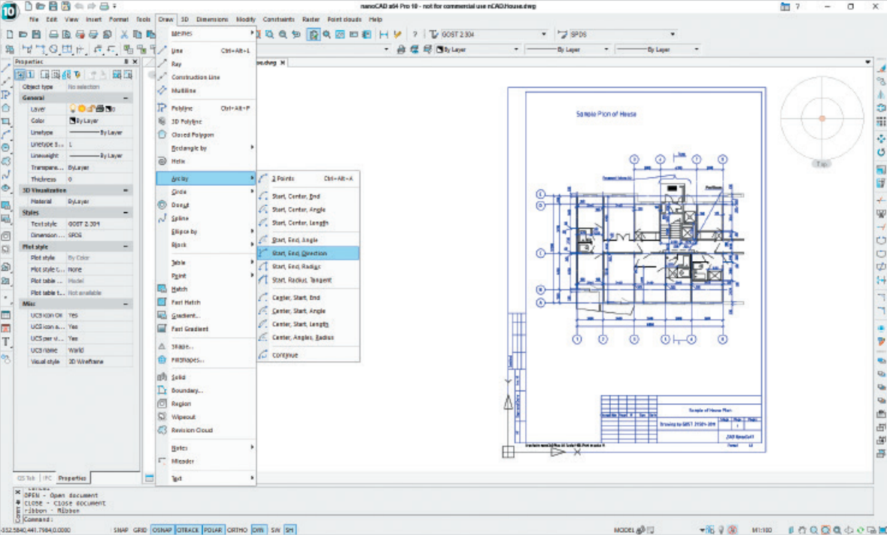
Task: Select the Spline icon in Draw menu
Action: 162,218
